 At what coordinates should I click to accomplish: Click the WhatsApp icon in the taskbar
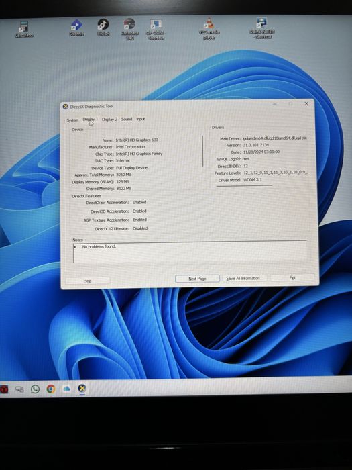[x=36, y=389]
